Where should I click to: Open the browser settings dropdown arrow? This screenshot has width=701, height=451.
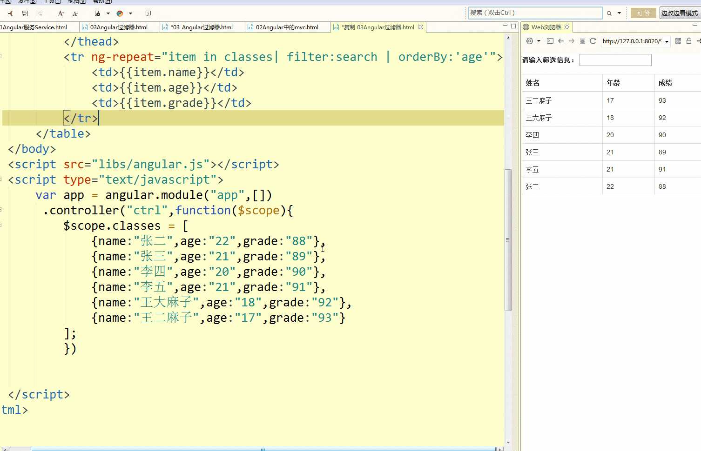pyautogui.click(x=539, y=41)
